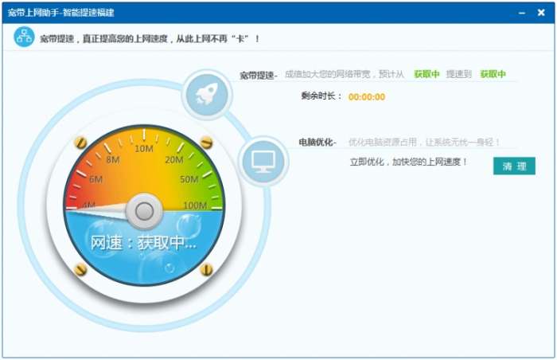The image size is (557, 360).
Task: Click the 立即优化 optimization tip text
Action: [x=408, y=162]
